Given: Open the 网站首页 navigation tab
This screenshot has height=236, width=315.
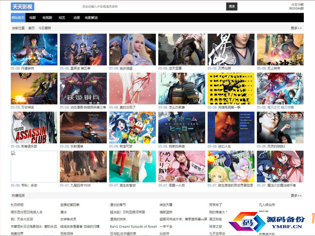Looking at the screenshot, I should click(18, 18).
